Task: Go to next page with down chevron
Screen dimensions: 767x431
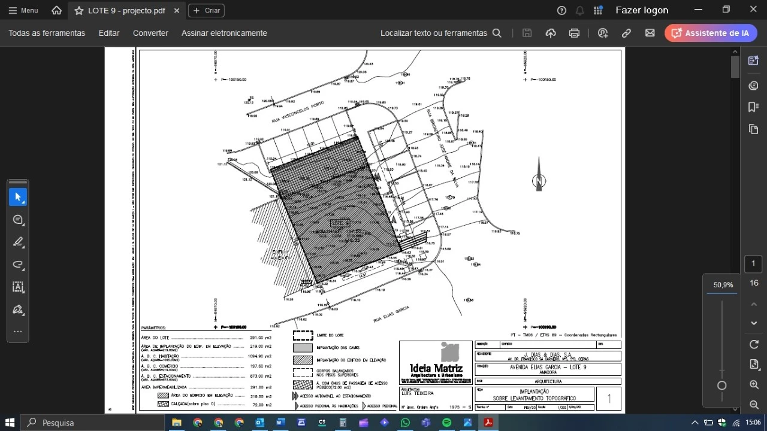Action: click(x=753, y=323)
